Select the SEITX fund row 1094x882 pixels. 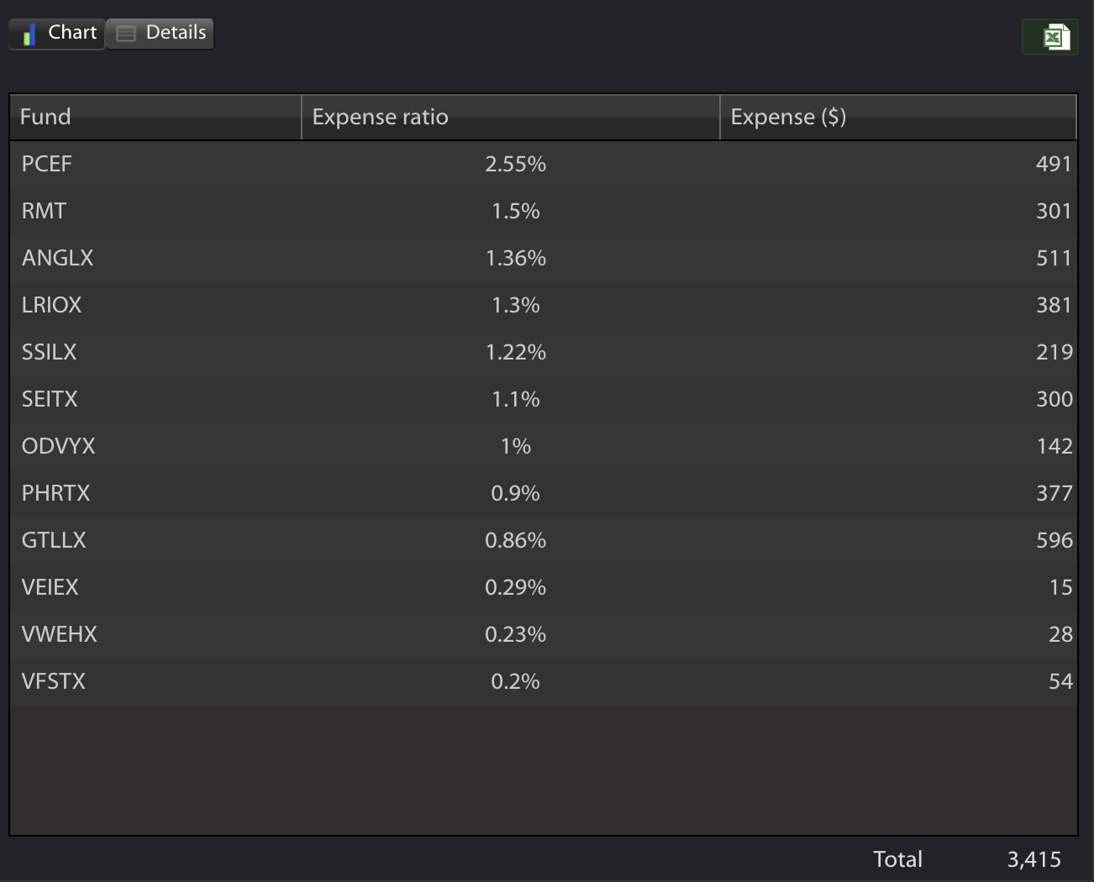coord(544,399)
